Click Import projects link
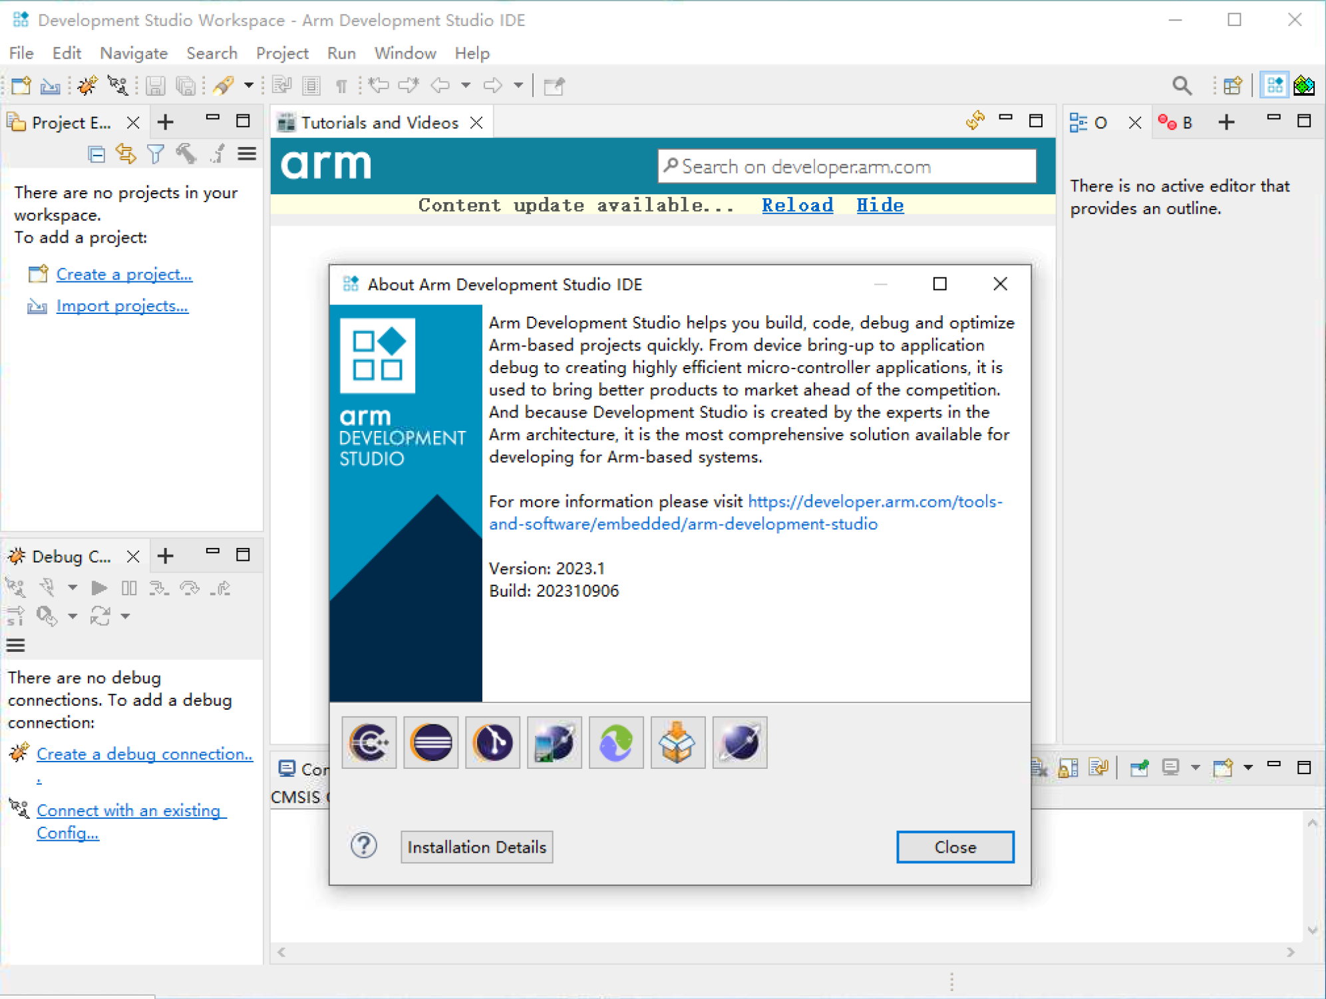The image size is (1326, 999). [122, 306]
